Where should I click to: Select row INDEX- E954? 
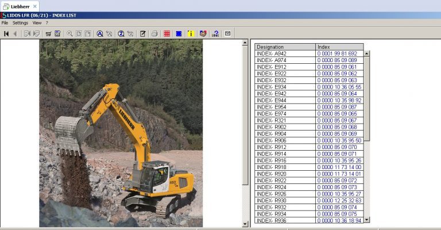pyautogui.click(x=309, y=107)
